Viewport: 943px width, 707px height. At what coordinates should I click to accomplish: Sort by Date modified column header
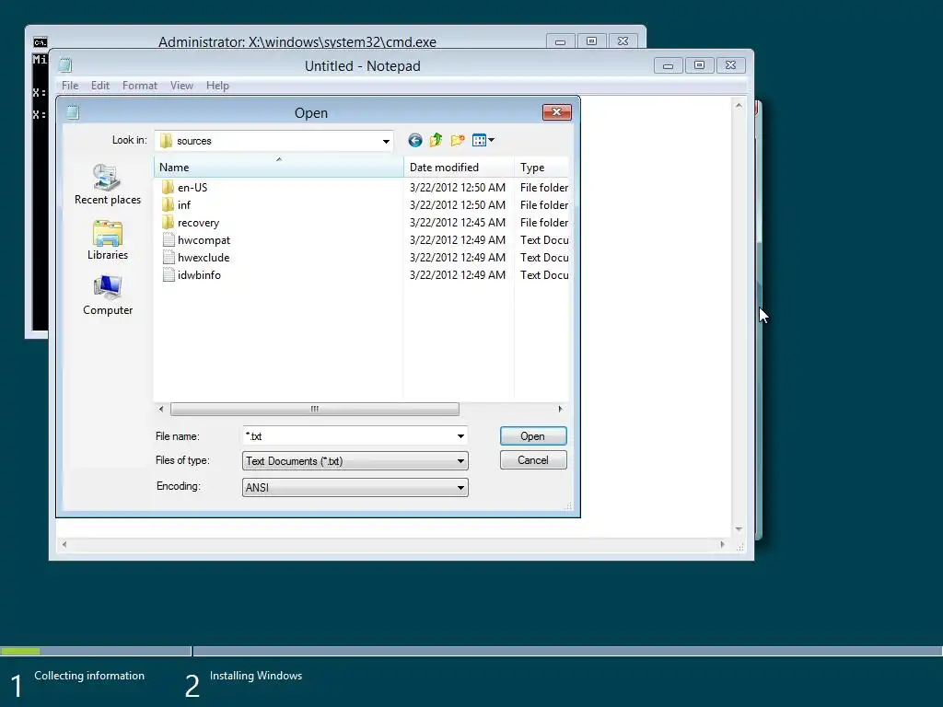[459, 168]
